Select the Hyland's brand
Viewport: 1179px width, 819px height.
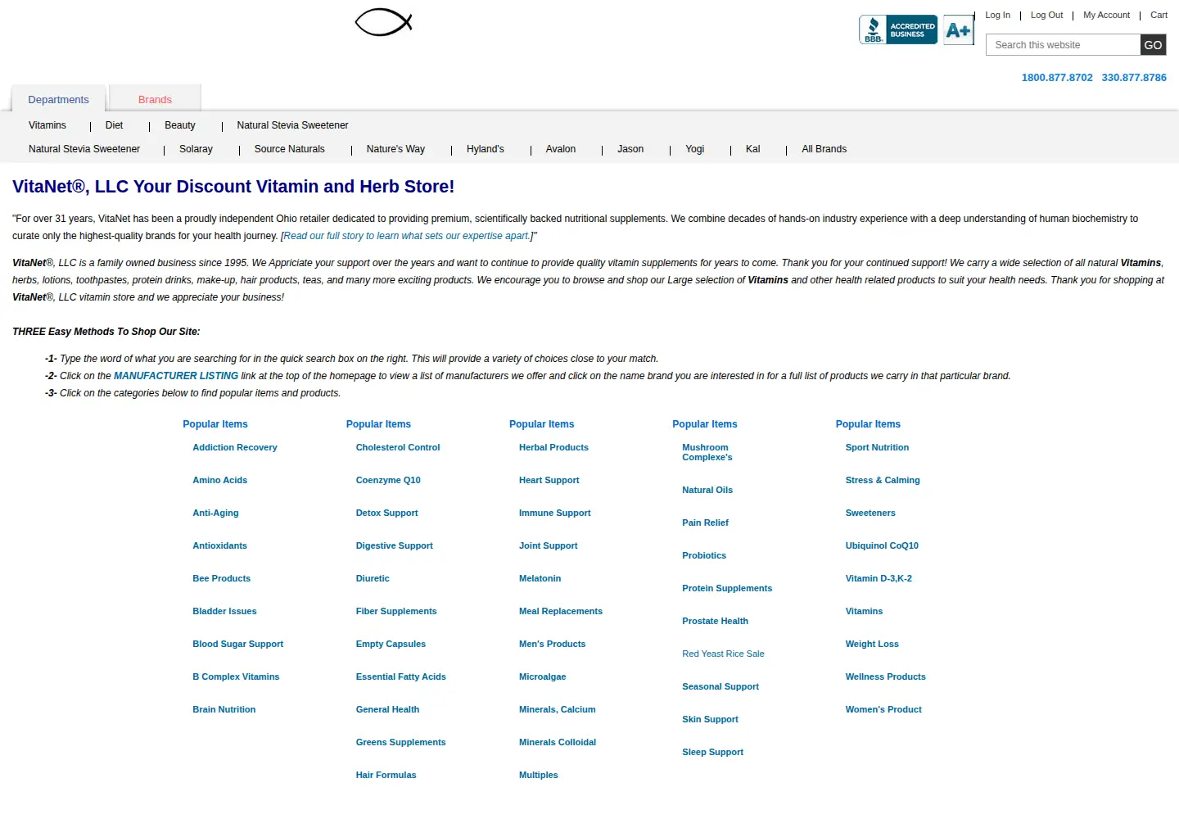point(486,149)
